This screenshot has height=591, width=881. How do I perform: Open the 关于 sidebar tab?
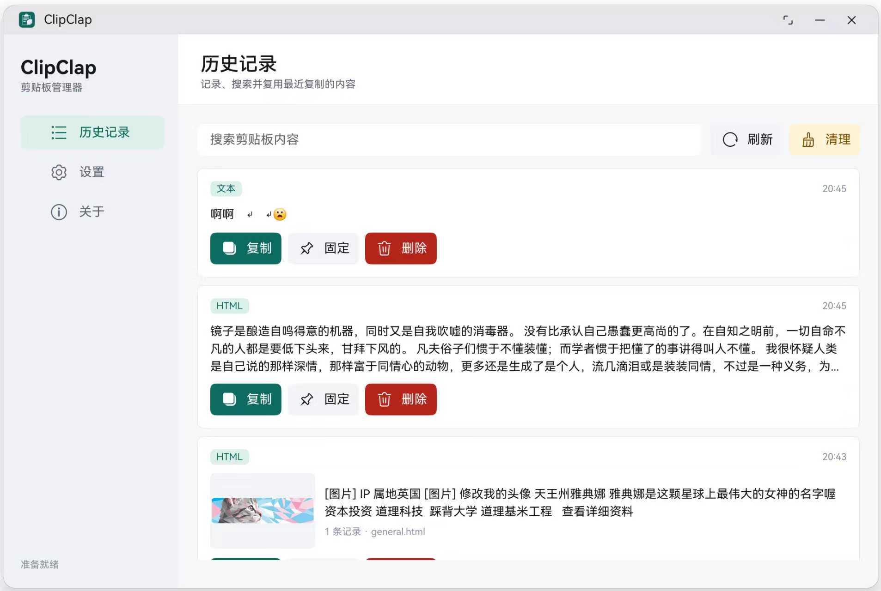click(92, 212)
